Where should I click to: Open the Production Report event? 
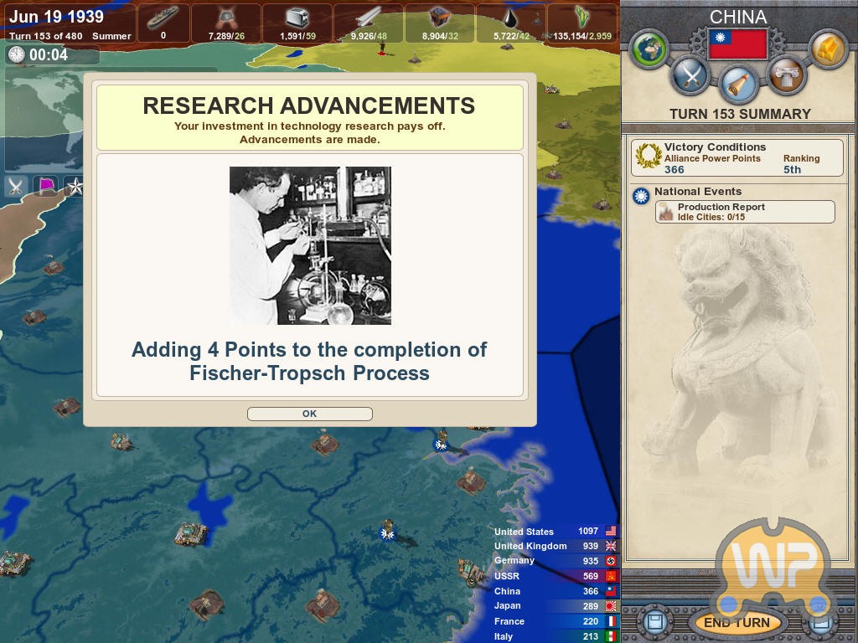pos(744,212)
